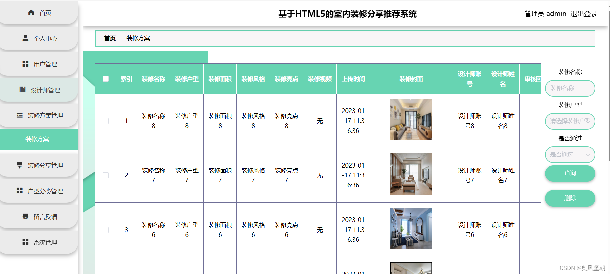Viewport: 610px width, 274px height.
Task: Click the 装修风格 column header
Action: (253, 79)
